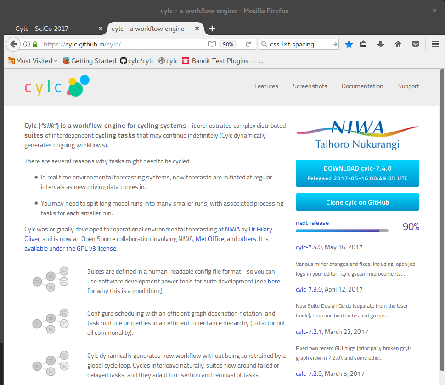Screen dimensions: 445x385
Task: Open the cylc-7.2.1 release link
Action: click(309, 332)
